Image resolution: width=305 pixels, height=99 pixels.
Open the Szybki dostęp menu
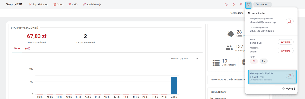[x=38, y=4]
